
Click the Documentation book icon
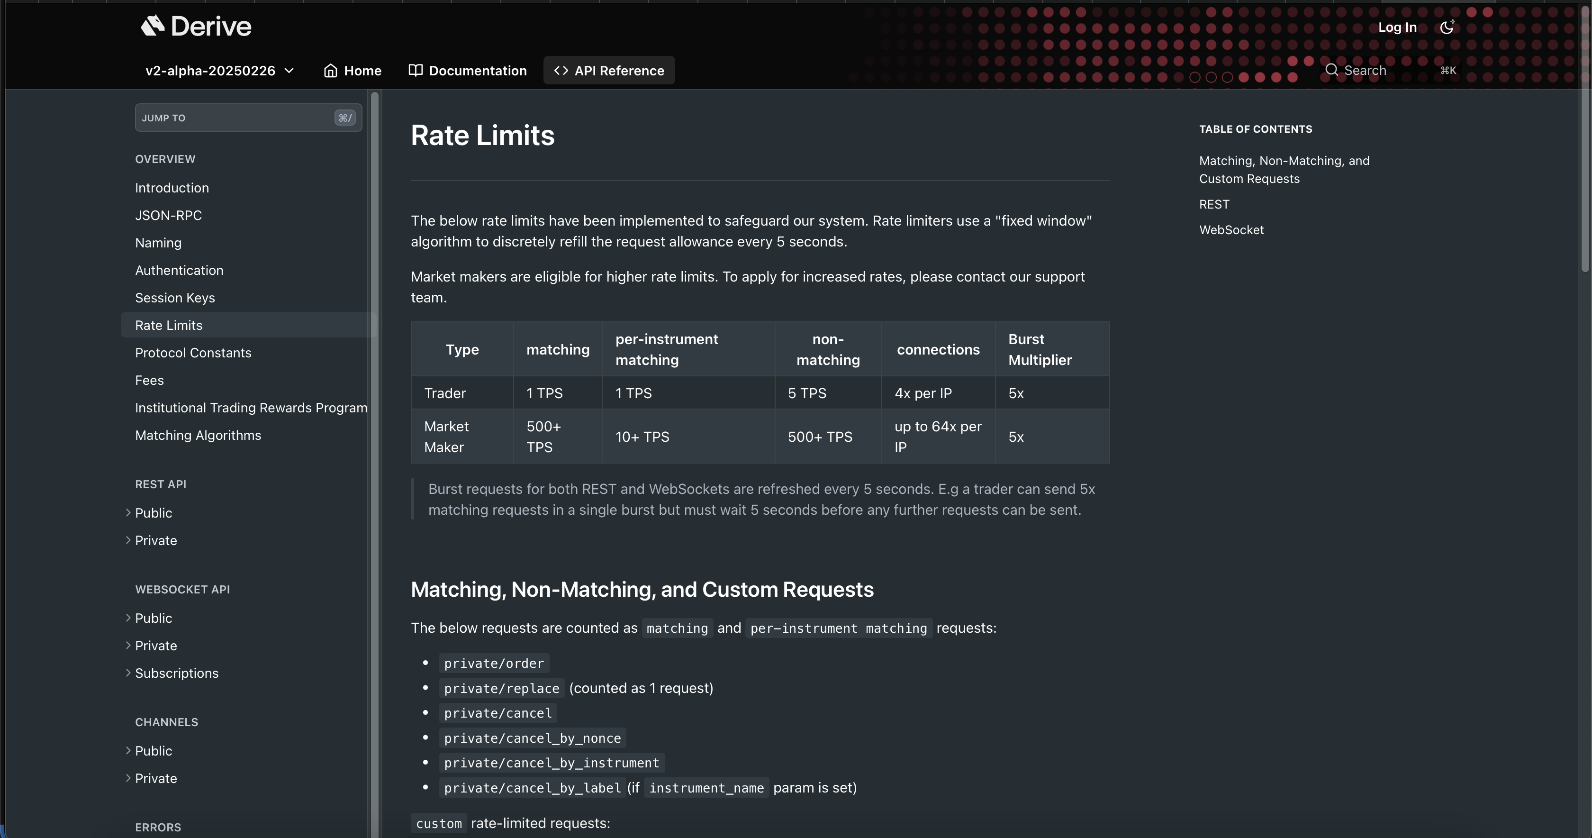(416, 71)
